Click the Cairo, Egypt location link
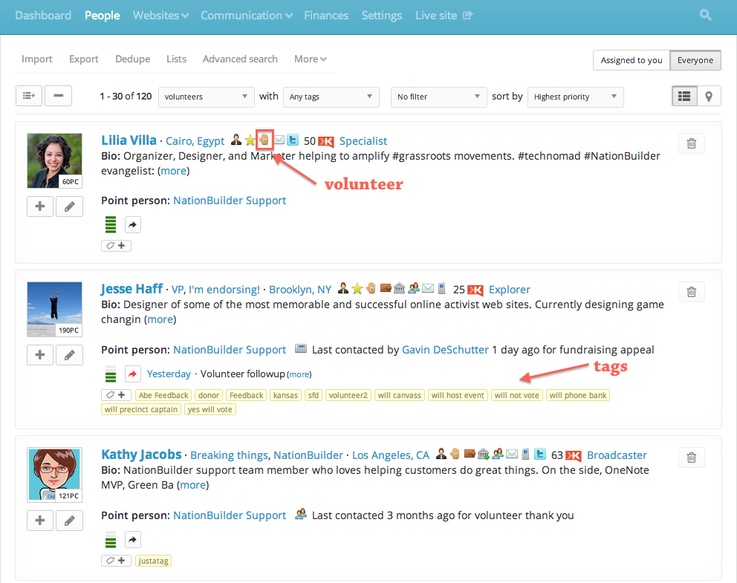Image resolution: width=737 pixels, height=583 pixels. (x=195, y=141)
